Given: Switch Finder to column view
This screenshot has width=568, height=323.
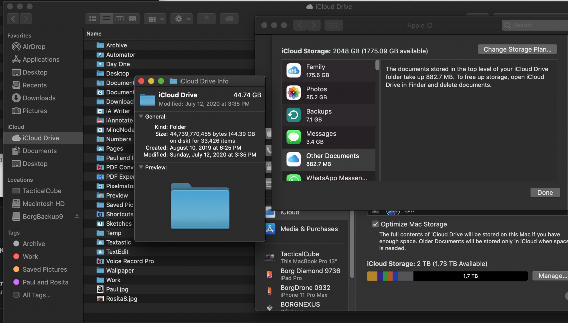Looking at the screenshot, I should 119,19.
